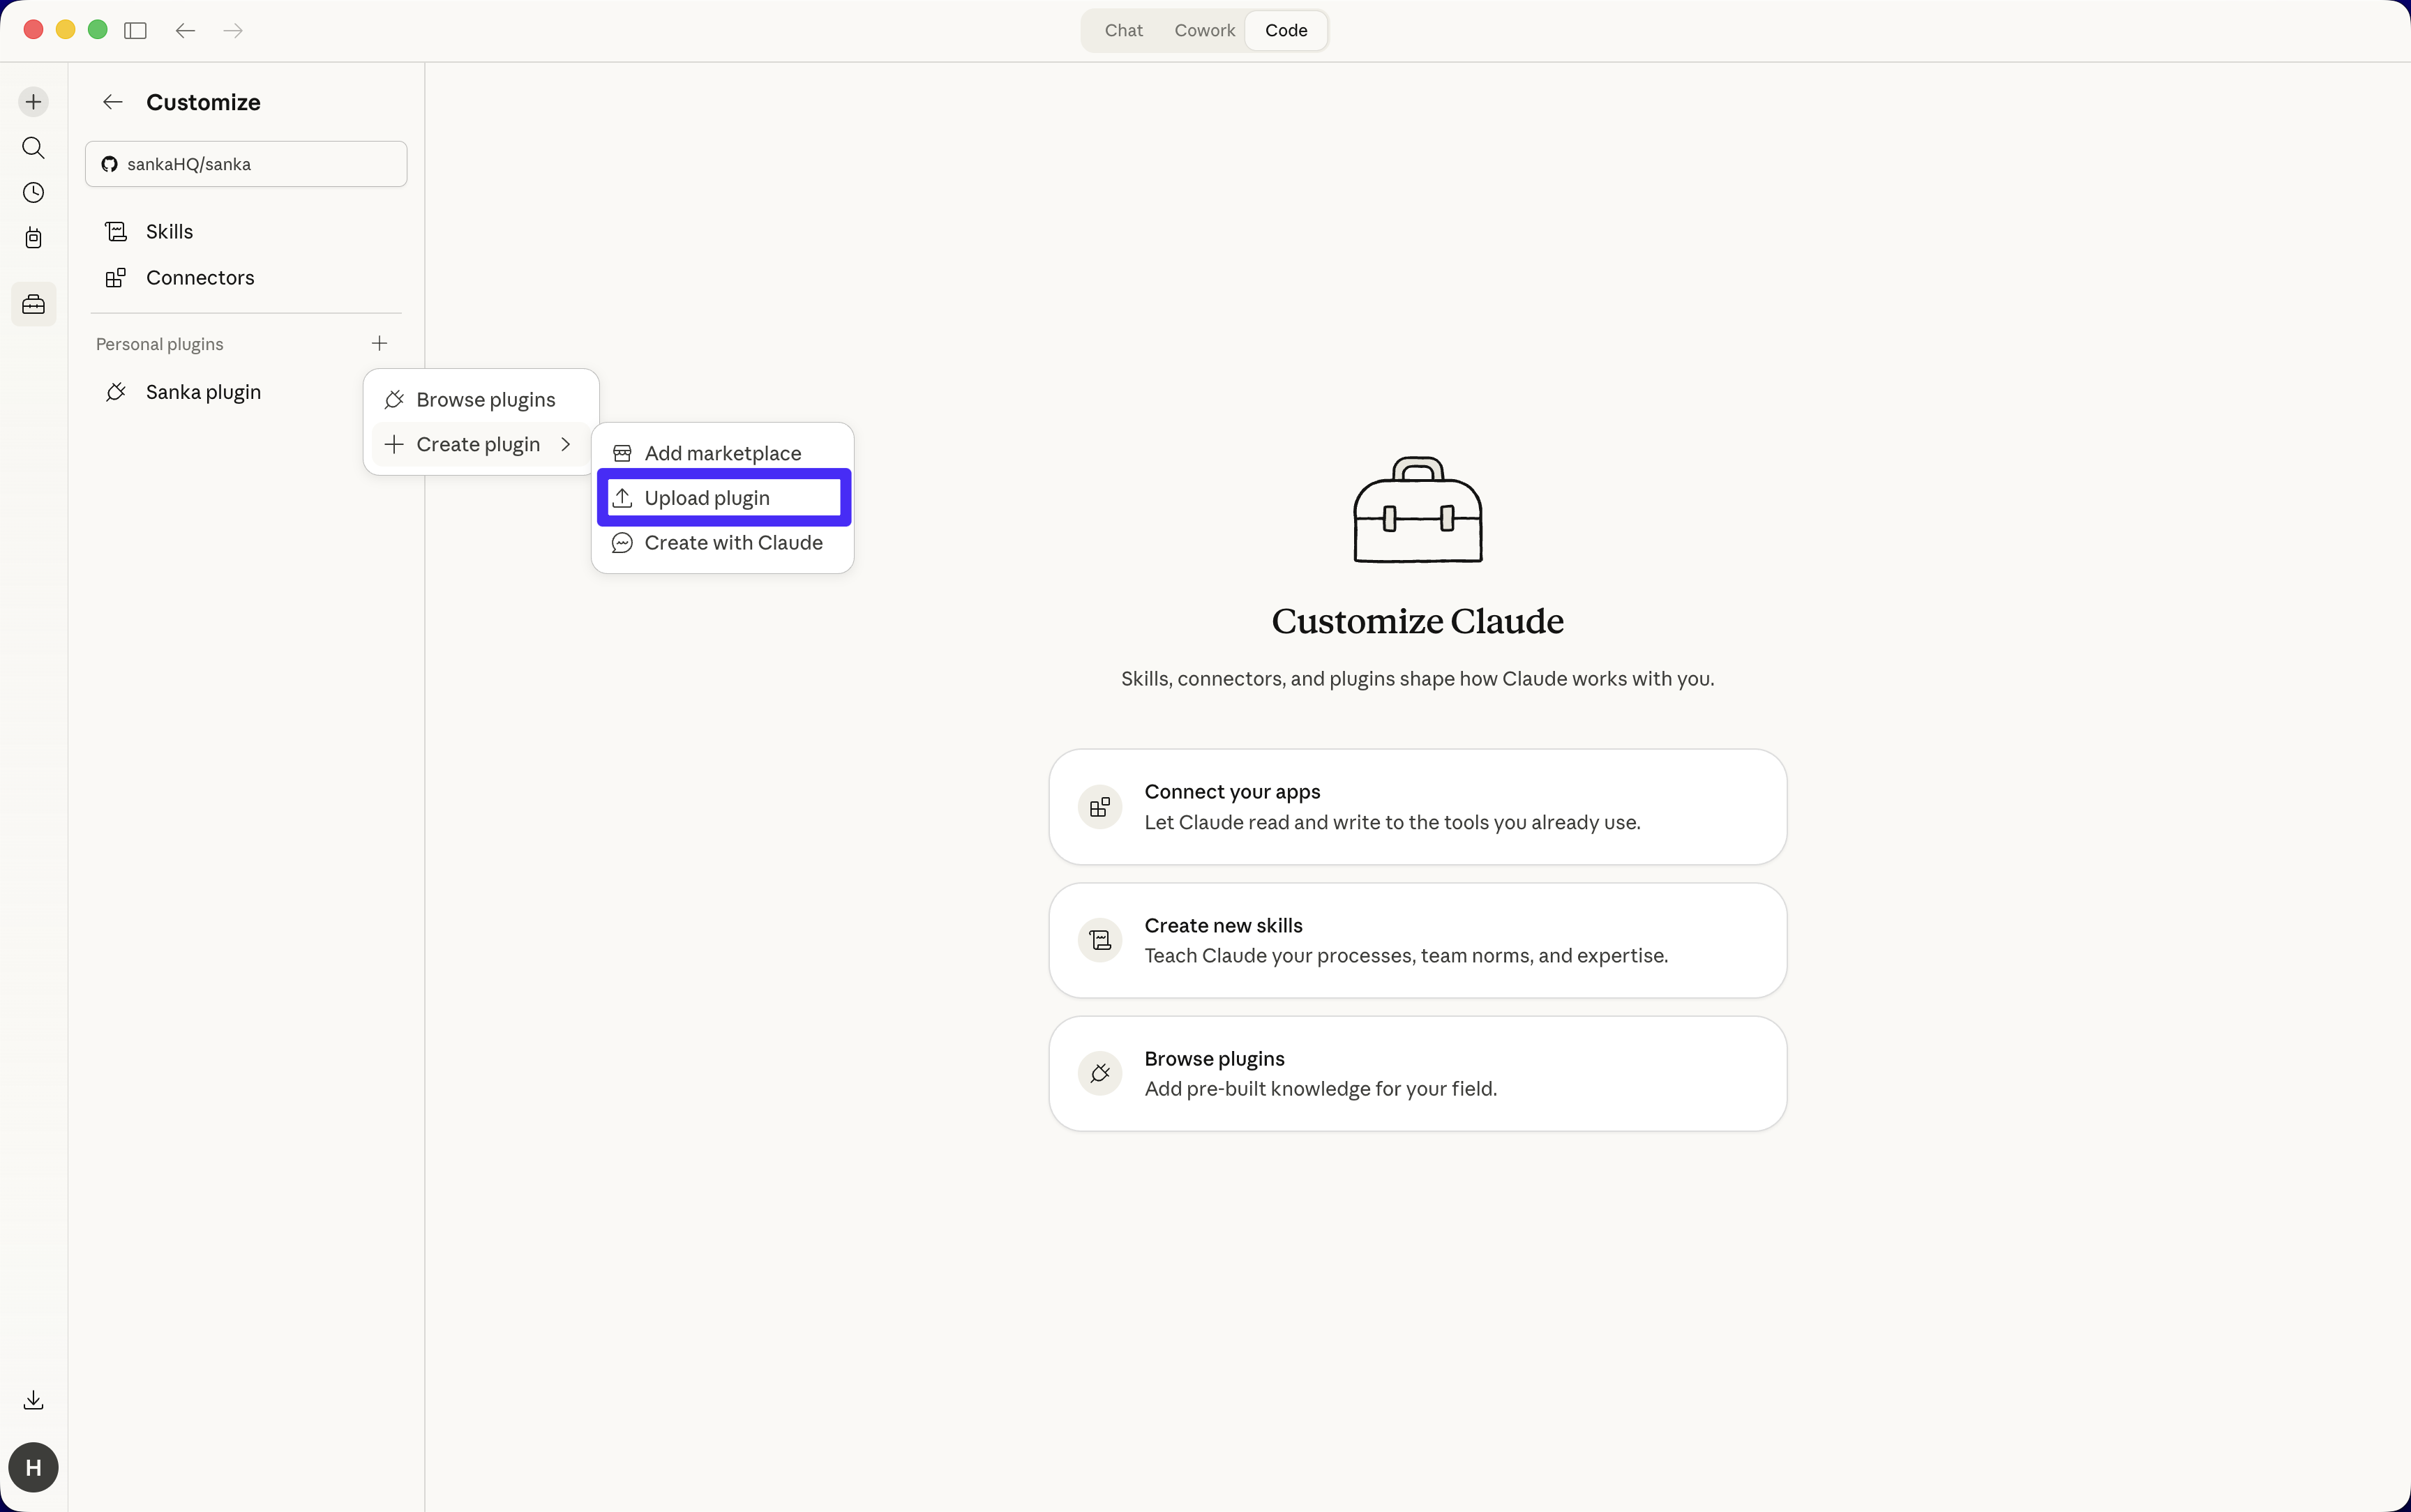Start a new chat with the plus icon

[33, 101]
